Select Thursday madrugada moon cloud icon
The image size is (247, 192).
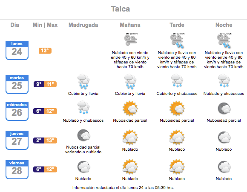[83, 135]
